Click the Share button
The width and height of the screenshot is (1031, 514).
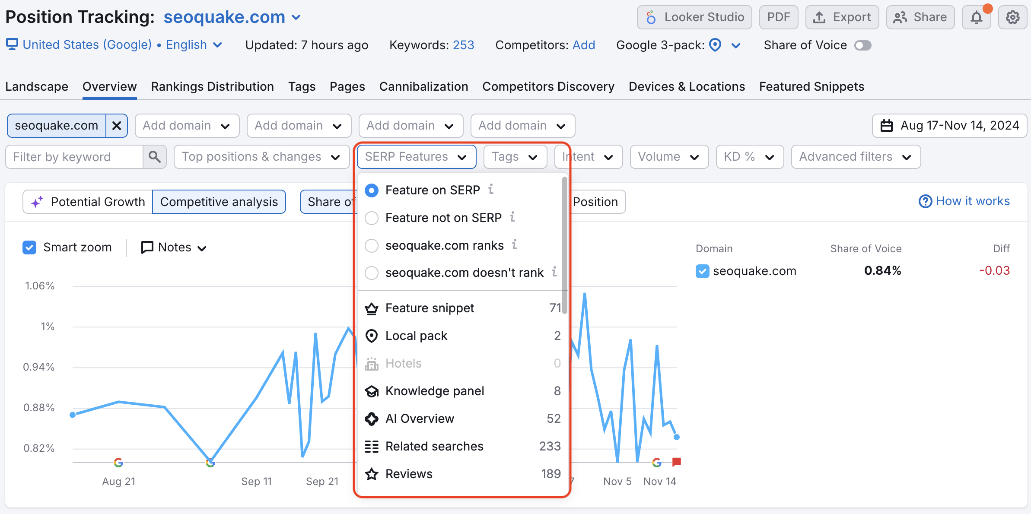click(x=920, y=17)
